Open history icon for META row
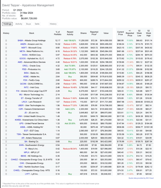 pos(6,51)
